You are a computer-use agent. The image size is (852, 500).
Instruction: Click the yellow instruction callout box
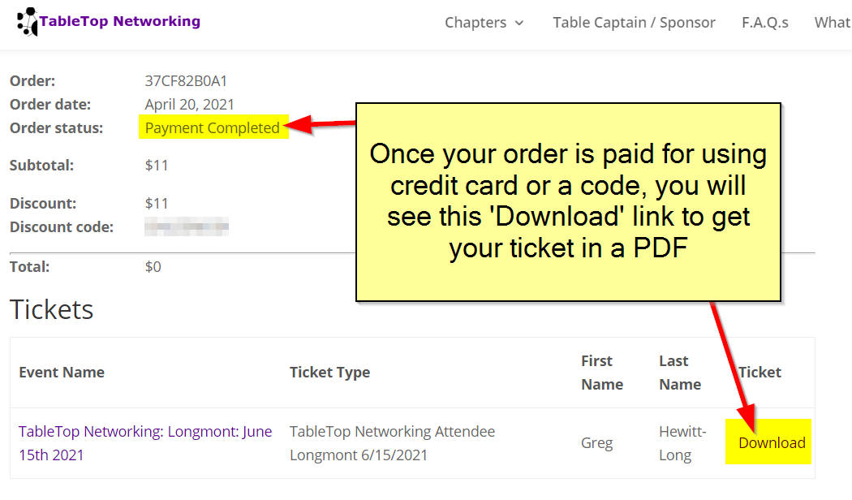click(x=568, y=201)
